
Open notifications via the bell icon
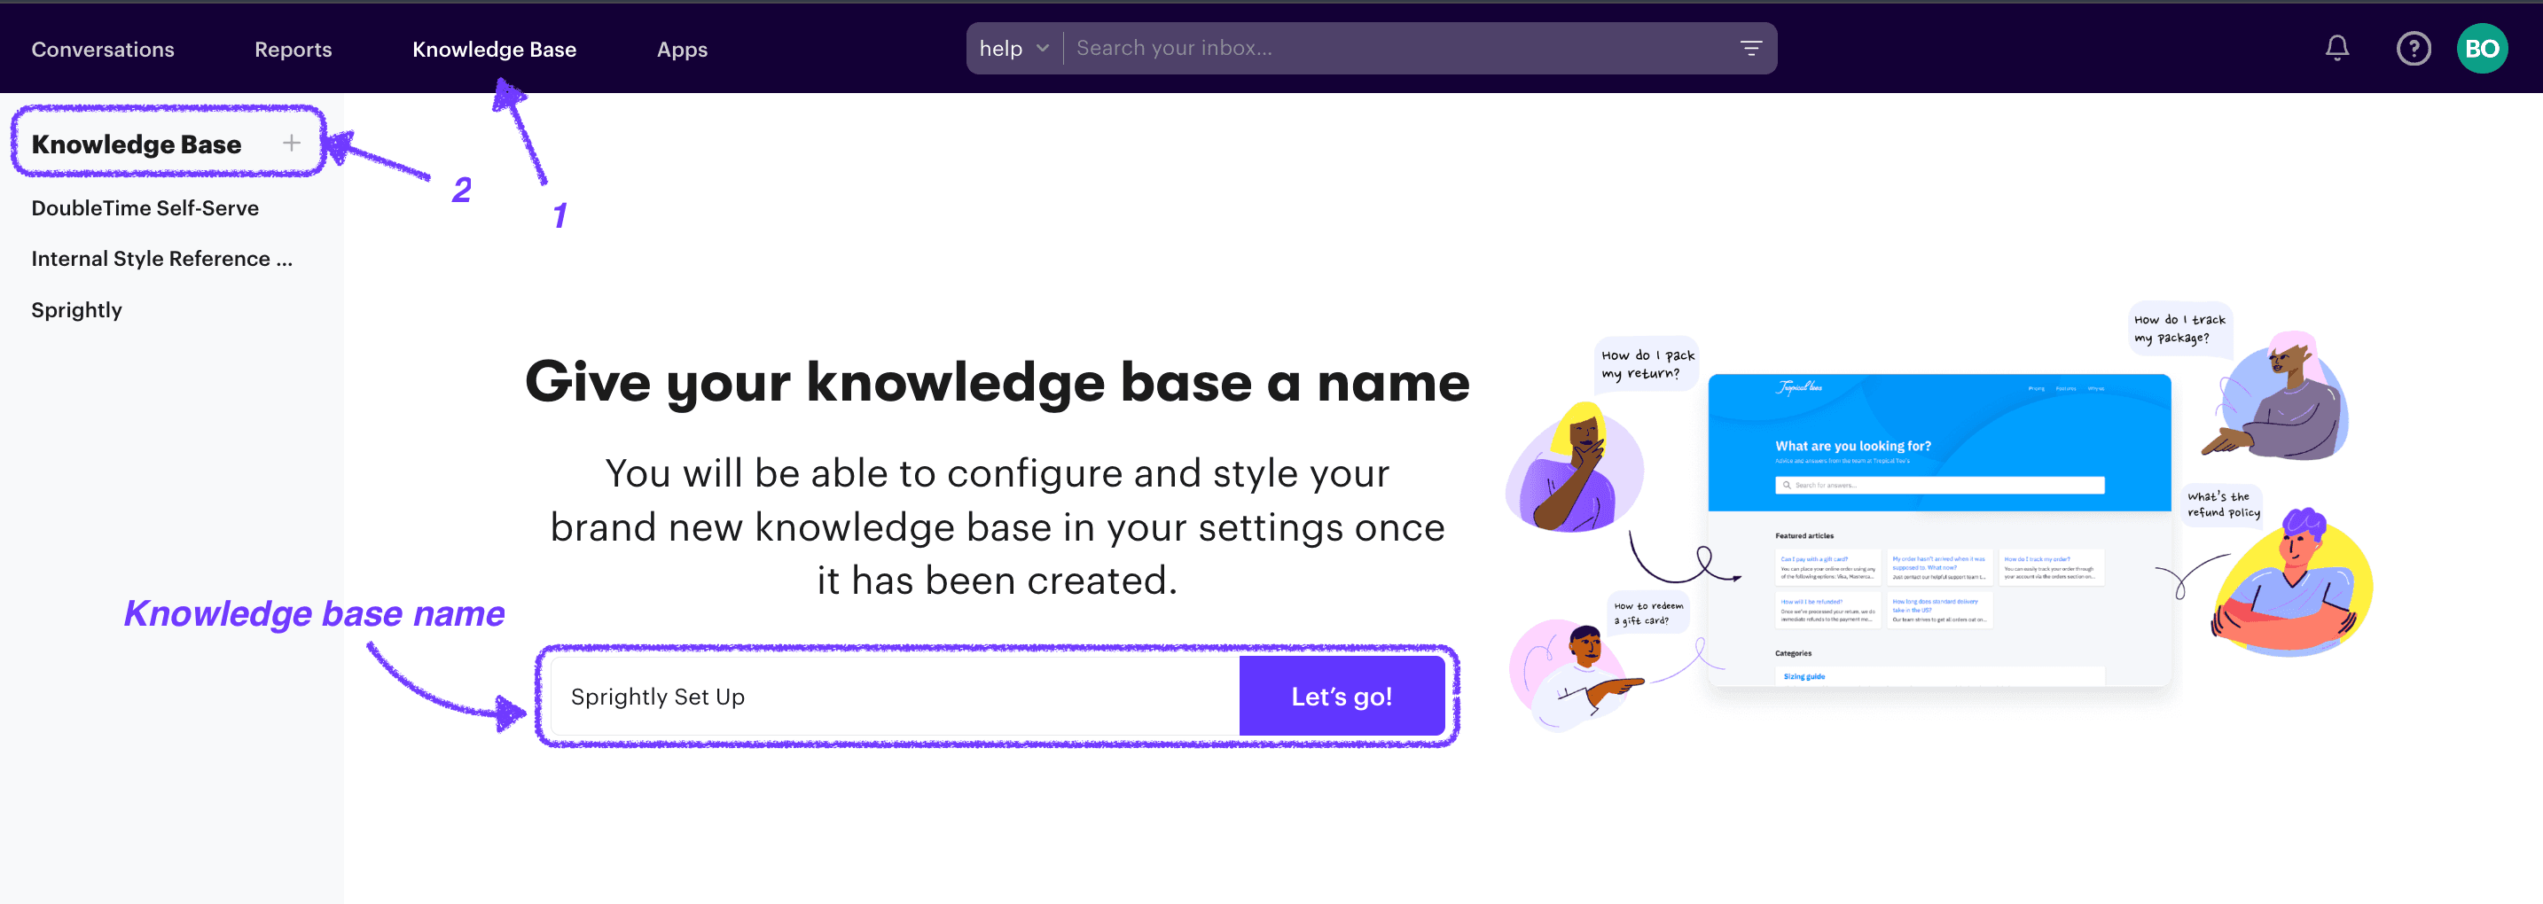point(2336,47)
